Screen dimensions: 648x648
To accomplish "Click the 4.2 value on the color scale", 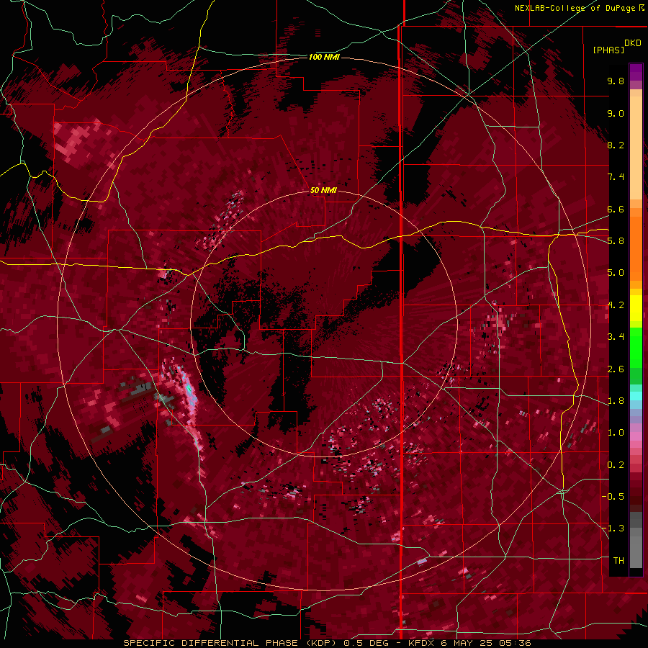I will pos(616,305).
